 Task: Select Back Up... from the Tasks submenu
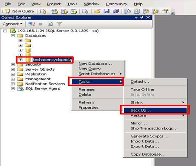[x=155, y=110]
